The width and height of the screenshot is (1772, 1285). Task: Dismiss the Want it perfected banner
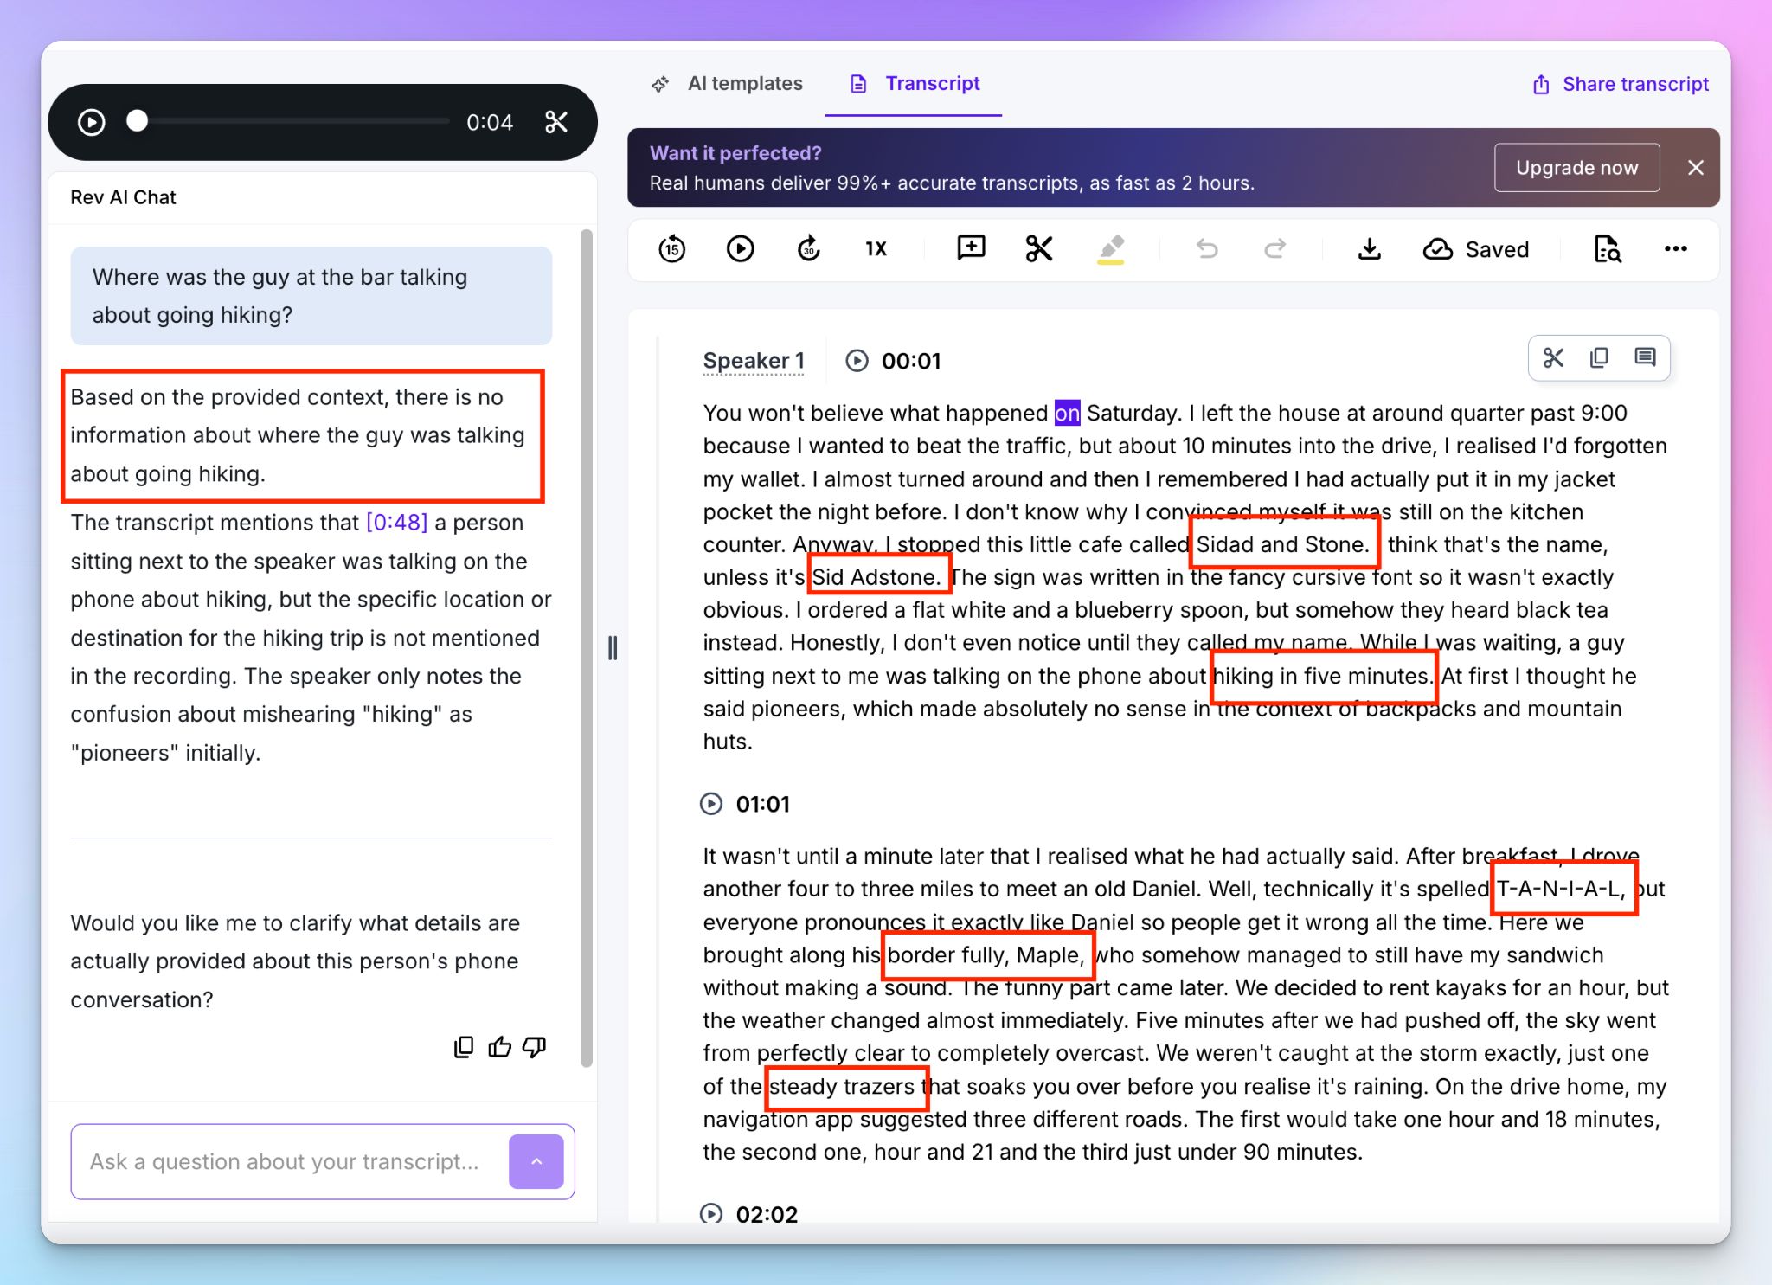click(1696, 168)
